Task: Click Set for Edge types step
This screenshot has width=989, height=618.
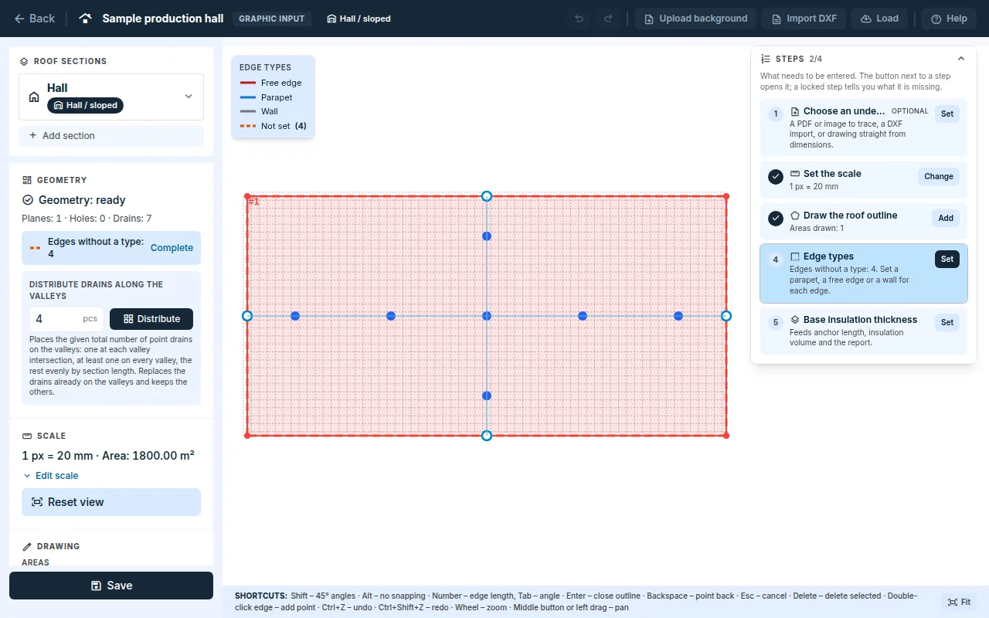Action: pyautogui.click(x=947, y=259)
